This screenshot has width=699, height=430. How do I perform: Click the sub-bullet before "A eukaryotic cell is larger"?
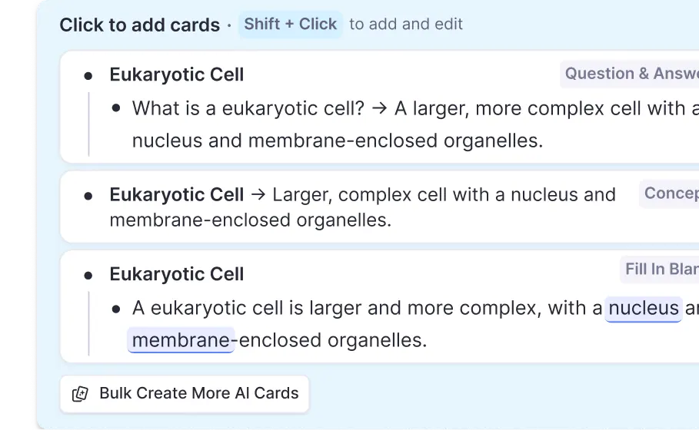[x=116, y=309]
